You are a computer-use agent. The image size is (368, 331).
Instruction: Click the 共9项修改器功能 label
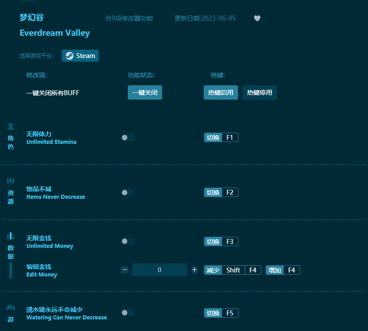[x=129, y=18]
